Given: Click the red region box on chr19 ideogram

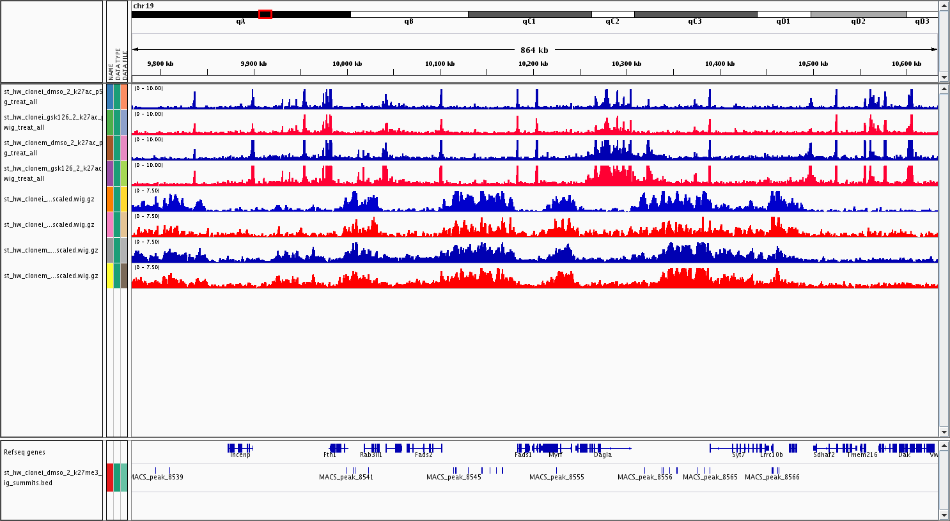Looking at the screenshot, I should (x=265, y=14).
